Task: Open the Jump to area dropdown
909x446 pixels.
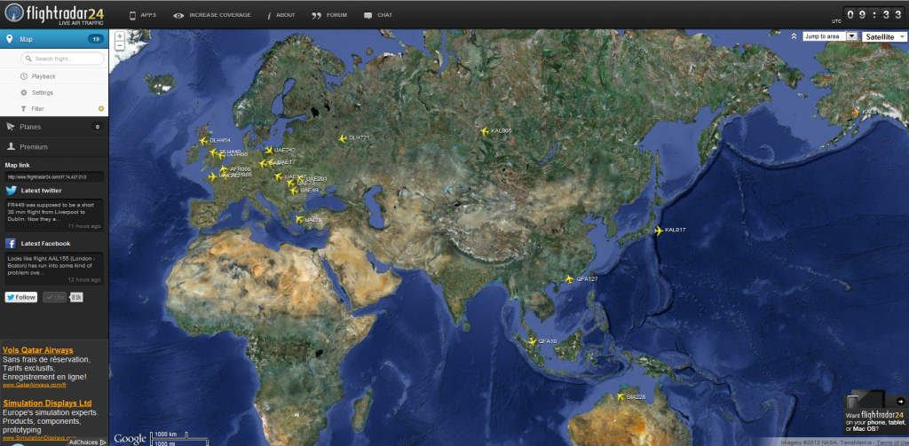Action: (x=830, y=36)
